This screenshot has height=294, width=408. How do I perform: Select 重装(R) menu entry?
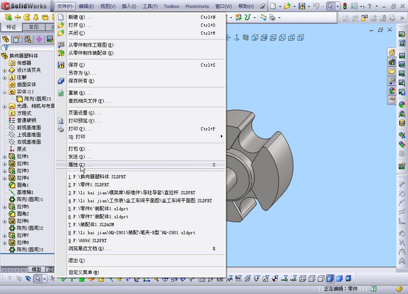point(140,93)
